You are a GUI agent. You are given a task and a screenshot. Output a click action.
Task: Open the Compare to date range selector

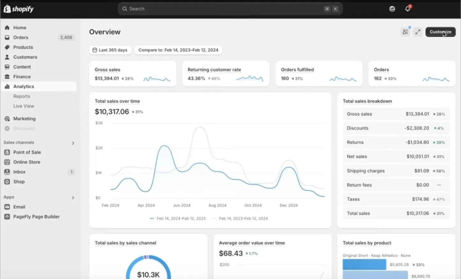coord(179,50)
